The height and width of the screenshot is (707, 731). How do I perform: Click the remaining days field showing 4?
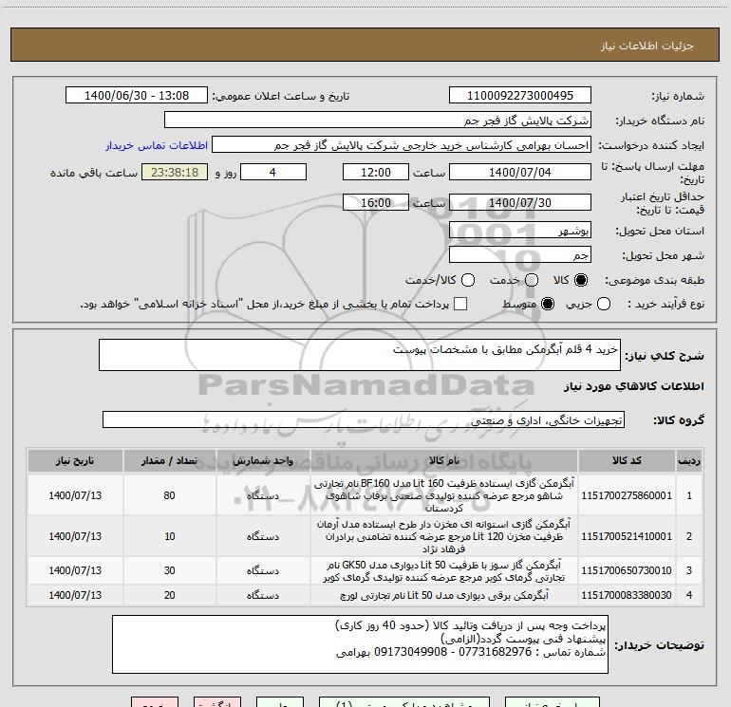pos(273,172)
